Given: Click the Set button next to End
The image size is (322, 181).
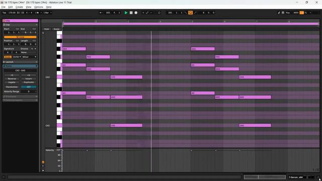Looking at the screenshot, I should click(x=34, y=29).
